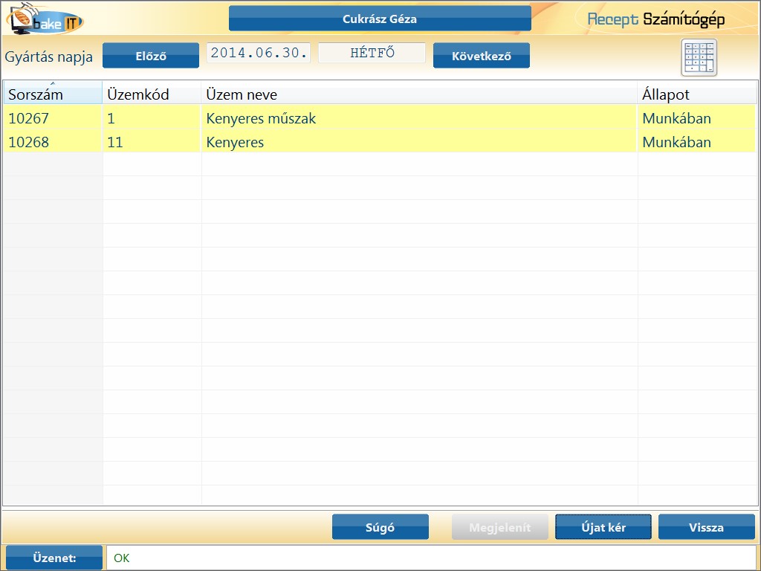Viewport: 761px width, 571px height.
Task: Go to previous day with Előző
Action: (x=150, y=55)
